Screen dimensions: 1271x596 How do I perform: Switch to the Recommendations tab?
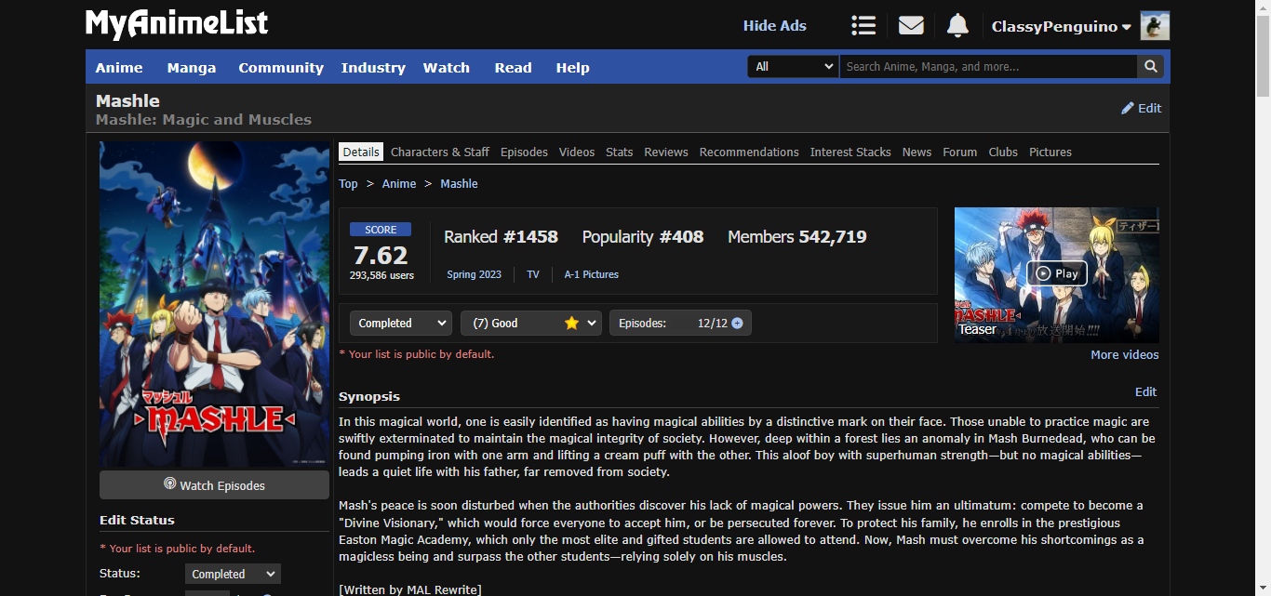749,152
